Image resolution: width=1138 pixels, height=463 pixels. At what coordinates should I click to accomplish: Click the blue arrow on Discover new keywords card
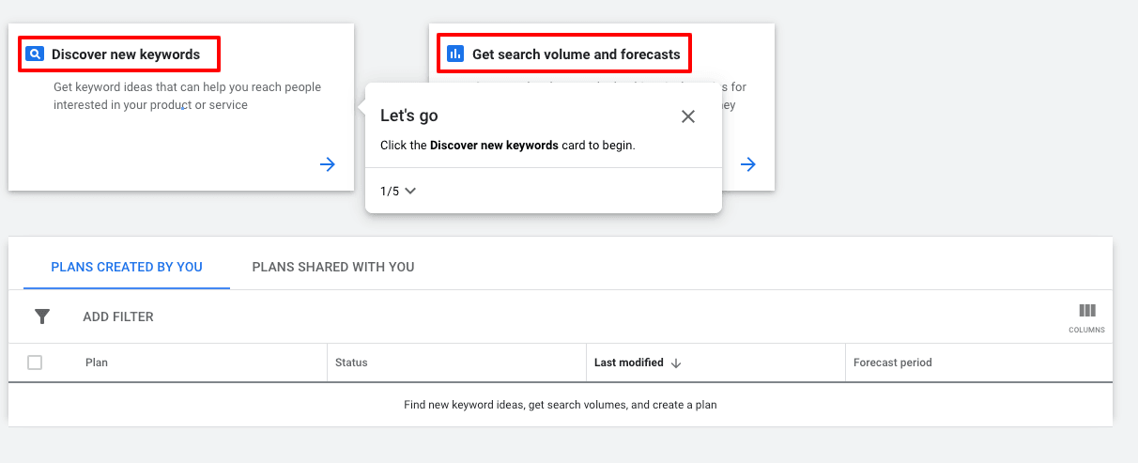click(327, 164)
